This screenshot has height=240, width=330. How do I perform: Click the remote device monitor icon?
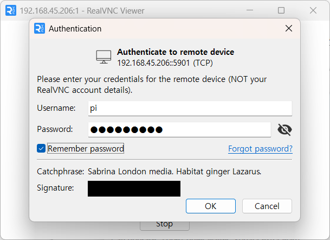click(103, 57)
